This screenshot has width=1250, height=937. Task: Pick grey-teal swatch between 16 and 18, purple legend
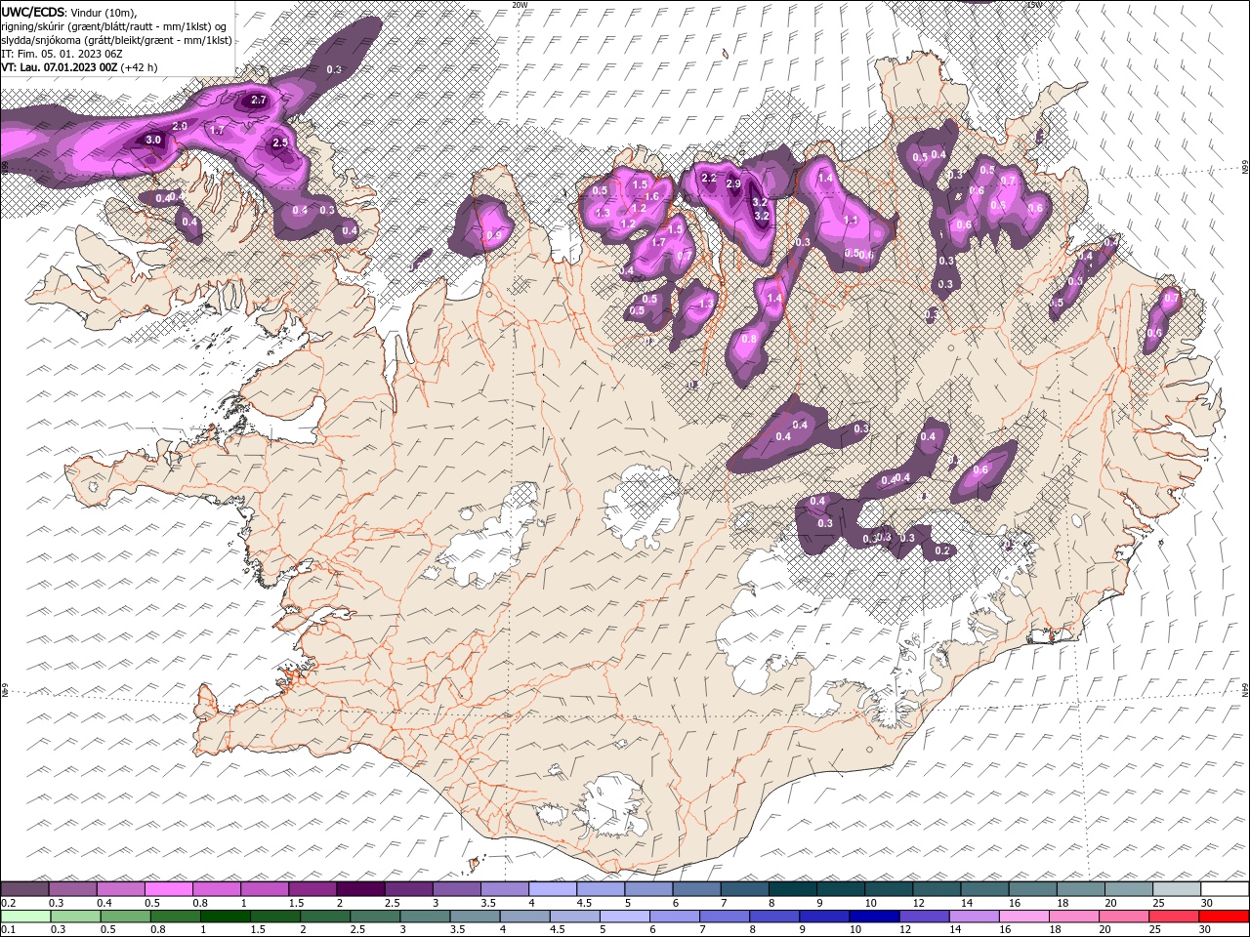pos(1033,889)
